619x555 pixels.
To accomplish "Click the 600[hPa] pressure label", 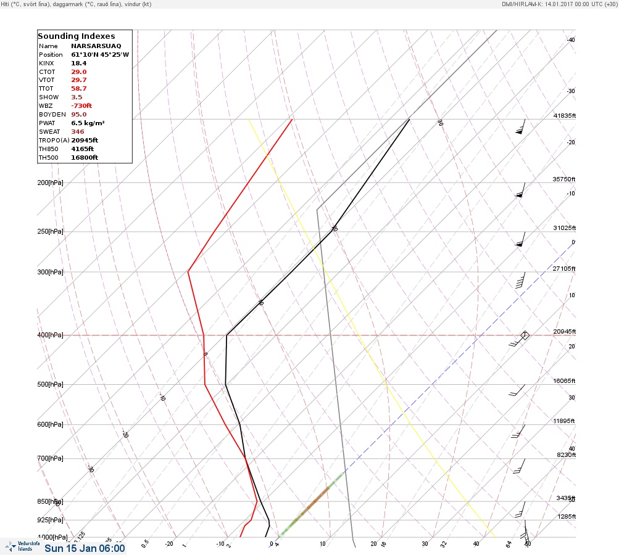I will pos(50,424).
